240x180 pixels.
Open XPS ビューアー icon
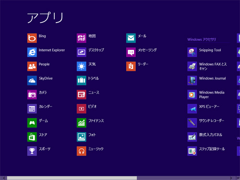click(192, 108)
